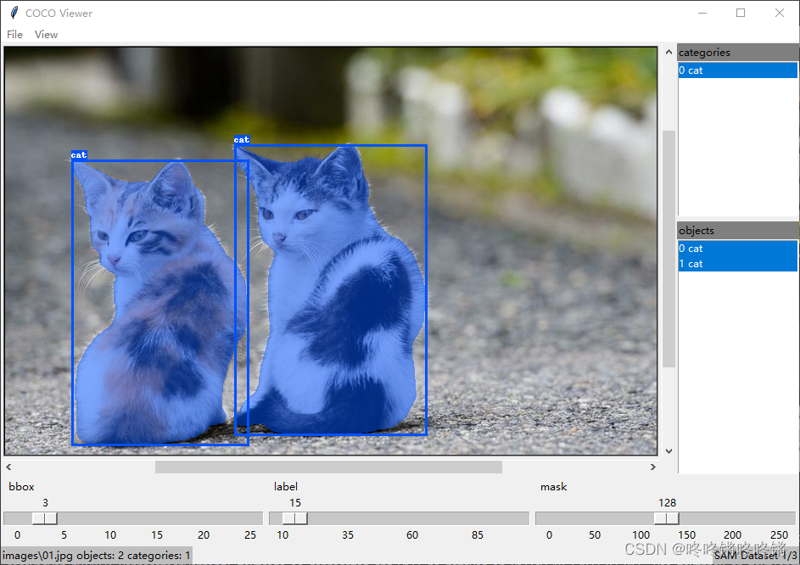Click the mask slider track at 200
The width and height of the screenshot is (800, 565).
(x=732, y=518)
